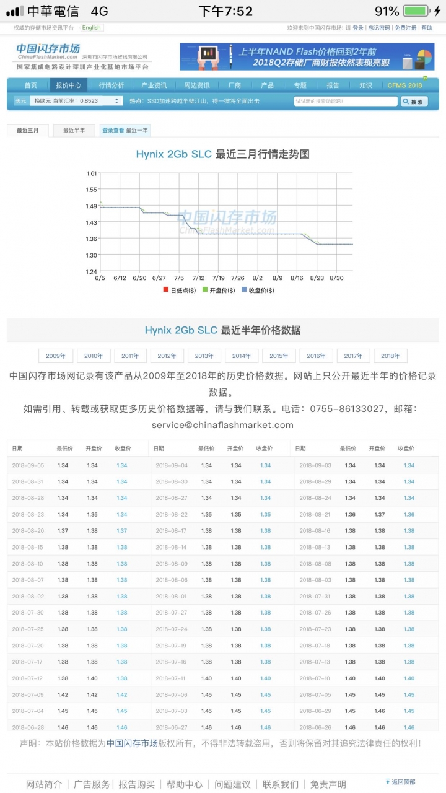Select the 2014年 year button
The image size is (446, 793).
242,356
